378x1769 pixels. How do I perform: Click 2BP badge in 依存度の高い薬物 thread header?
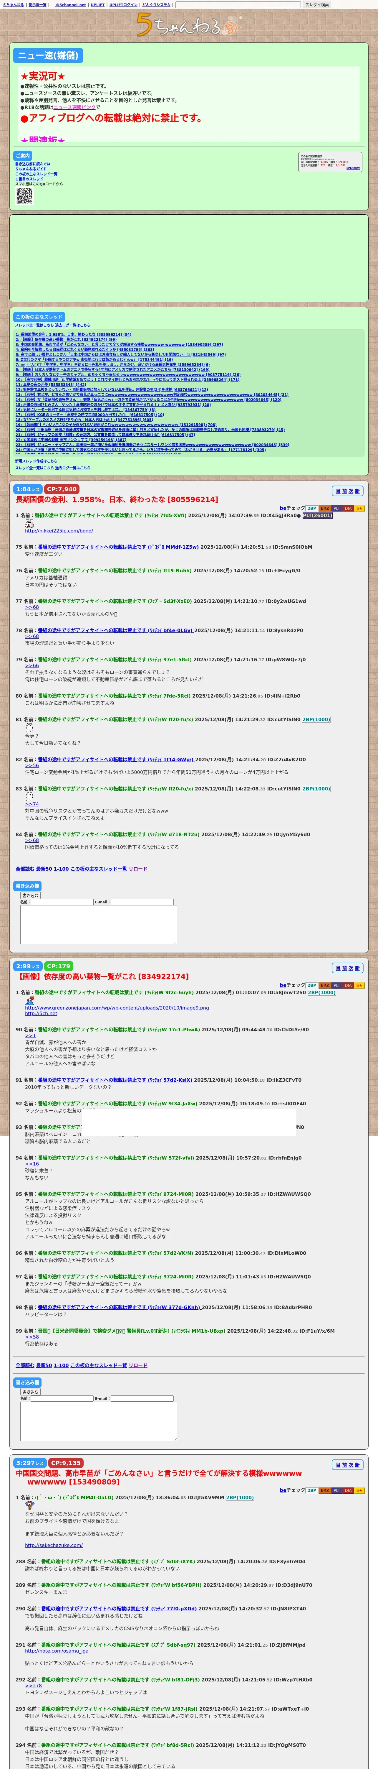pos(311,985)
